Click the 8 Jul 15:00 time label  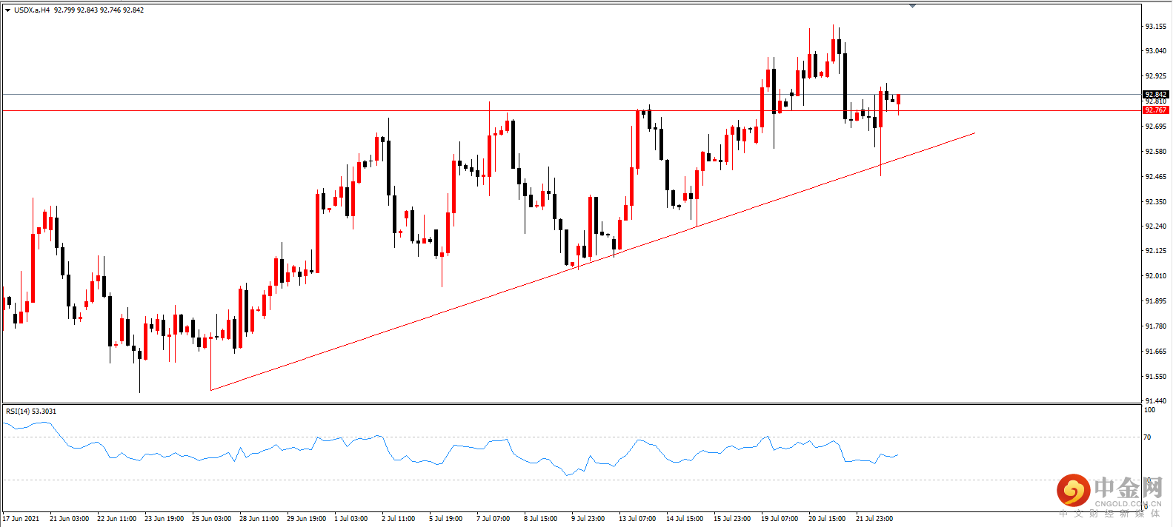pos(541,519)
